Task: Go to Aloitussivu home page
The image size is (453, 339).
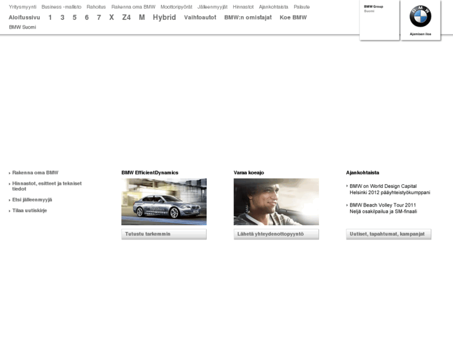Action: point(24,17)
